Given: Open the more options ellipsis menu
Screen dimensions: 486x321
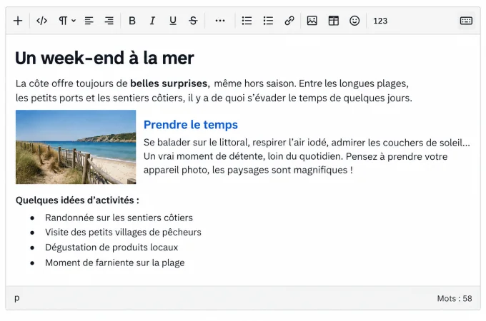Looking at the screenshot, I should pyautogui.click(x=220, y=21).
